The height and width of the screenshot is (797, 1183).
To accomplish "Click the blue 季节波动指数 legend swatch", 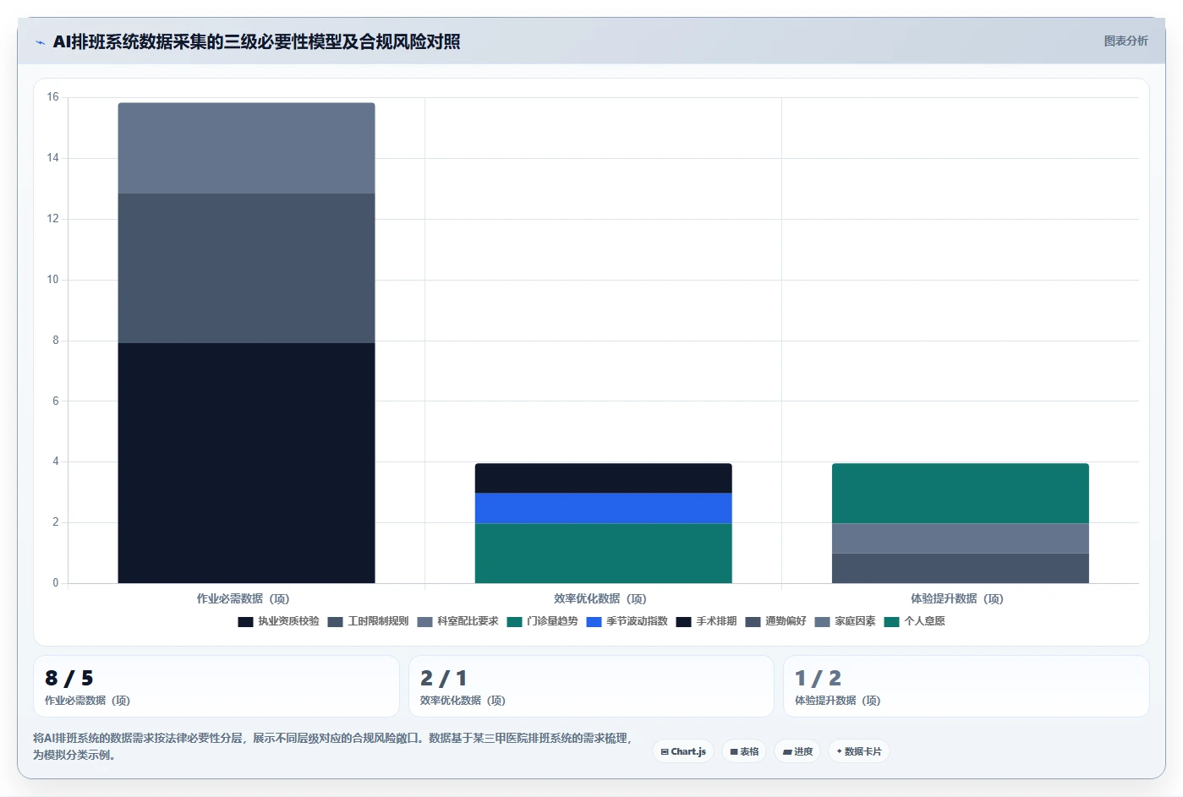I will pyautogui.click(x=594, y=622).
